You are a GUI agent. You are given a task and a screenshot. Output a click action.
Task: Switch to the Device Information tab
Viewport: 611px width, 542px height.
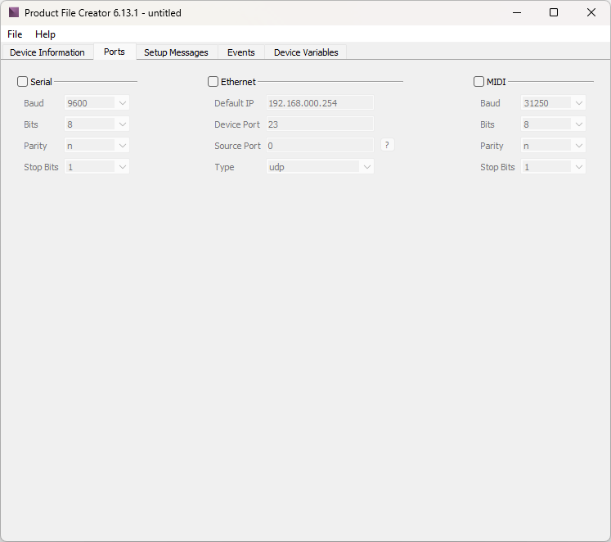(47, 52)
